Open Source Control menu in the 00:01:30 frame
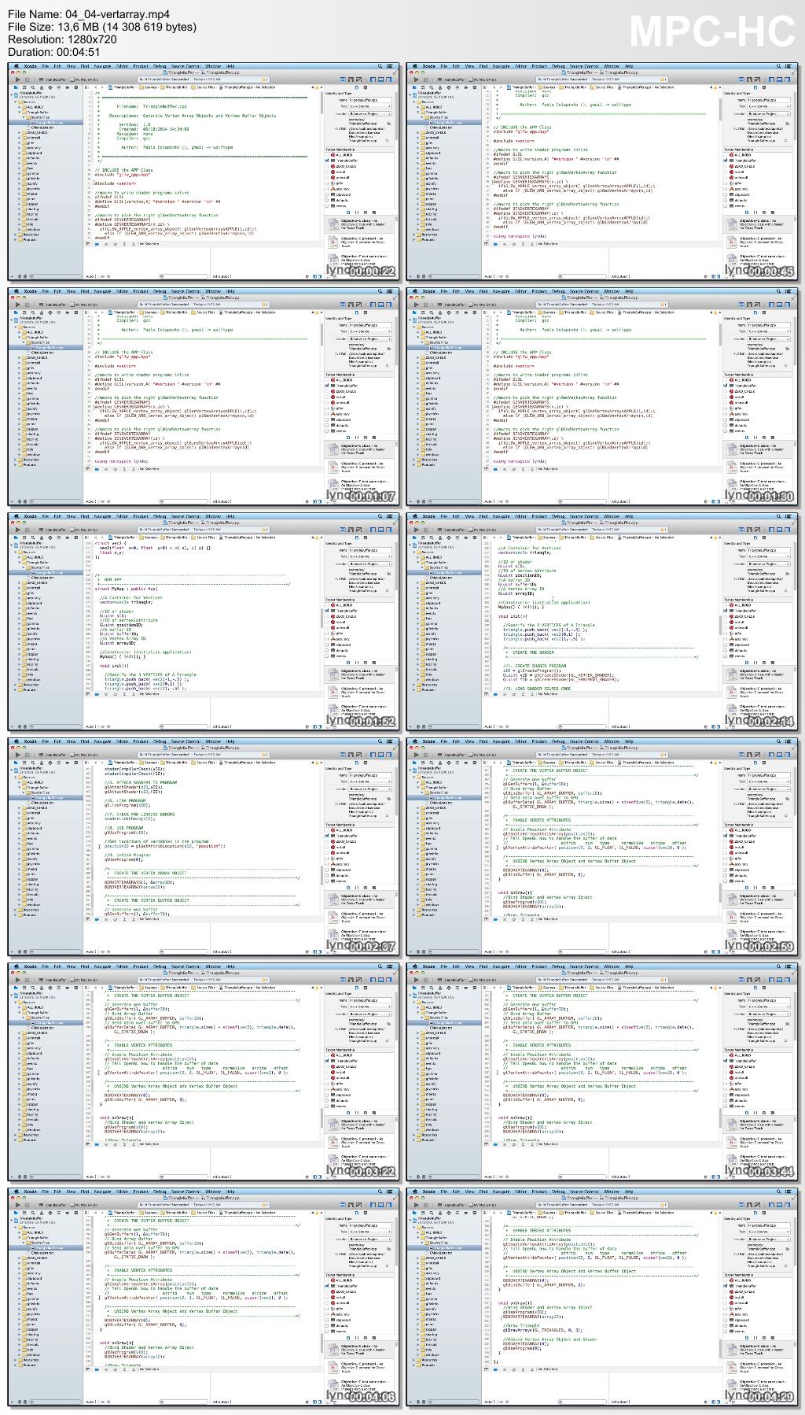 tap(583, 291)
